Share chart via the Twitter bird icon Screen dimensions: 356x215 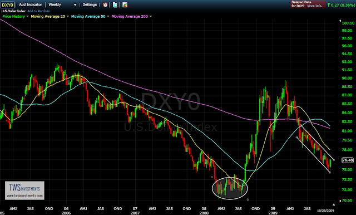pyautogui.click(x=115, y=4)
